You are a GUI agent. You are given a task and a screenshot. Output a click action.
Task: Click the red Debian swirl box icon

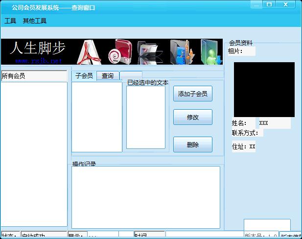click(x=120, y=51)
